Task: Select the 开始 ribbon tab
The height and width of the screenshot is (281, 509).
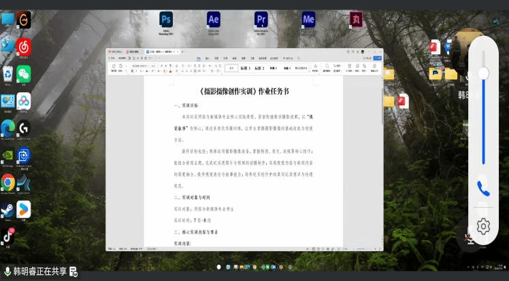Action: [199, 58]
